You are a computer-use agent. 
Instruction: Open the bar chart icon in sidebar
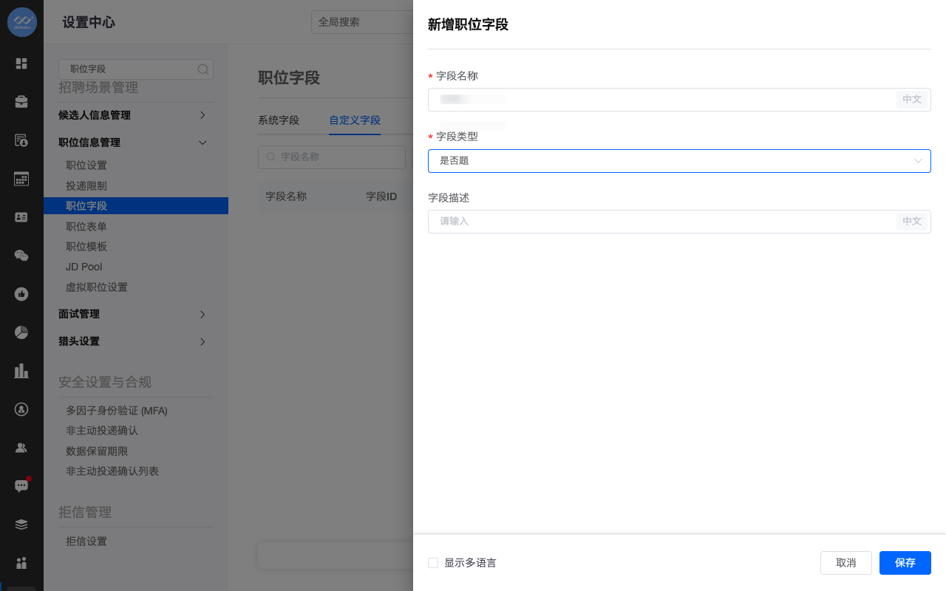[21, 371]
